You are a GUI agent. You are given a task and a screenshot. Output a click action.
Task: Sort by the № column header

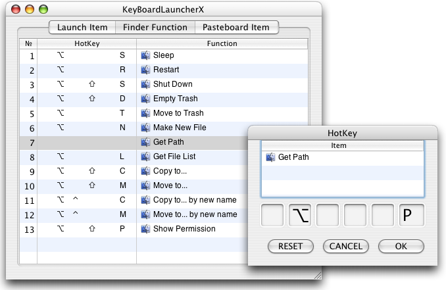point(28,43)
